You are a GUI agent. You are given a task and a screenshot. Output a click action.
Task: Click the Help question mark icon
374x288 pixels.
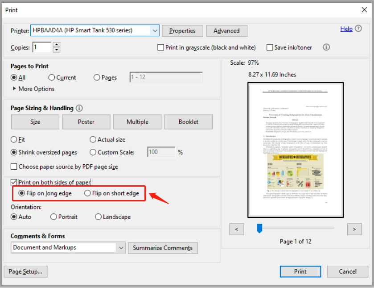359,29
